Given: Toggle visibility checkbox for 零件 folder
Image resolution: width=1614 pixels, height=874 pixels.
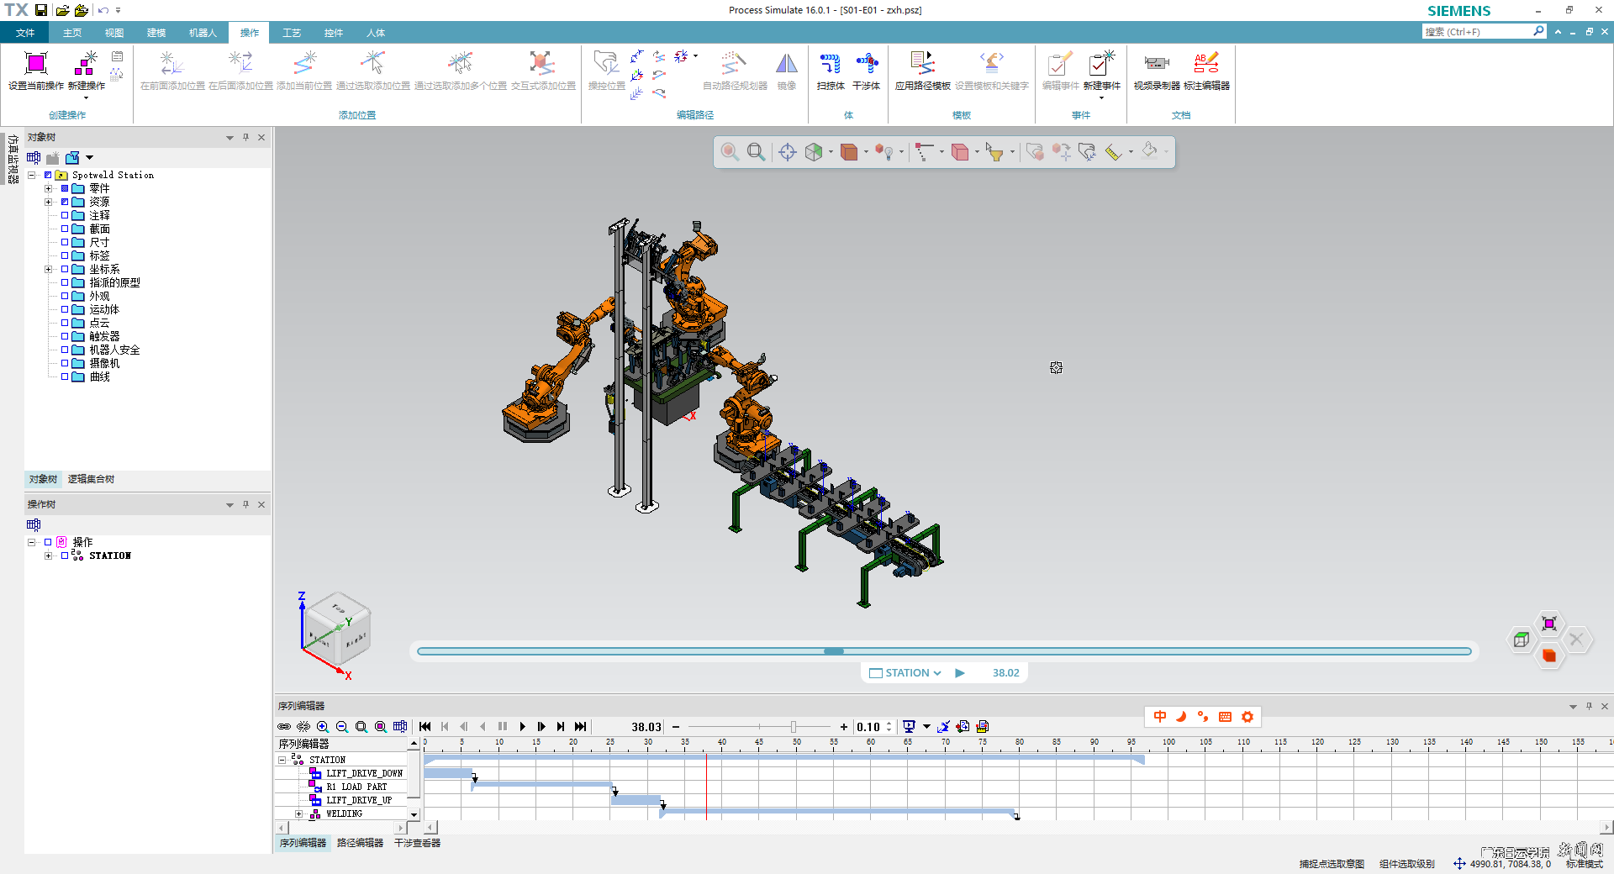Looking at the screenshot, I should tap(65, 188).
